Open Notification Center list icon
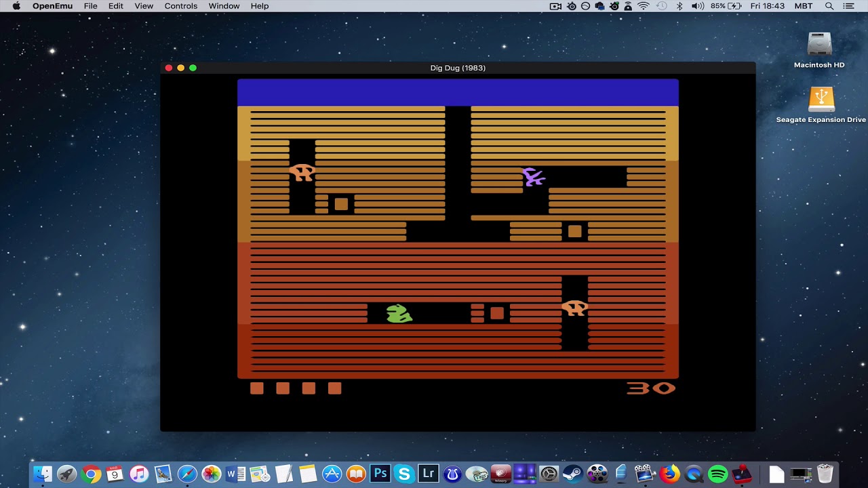 [849, 6]
